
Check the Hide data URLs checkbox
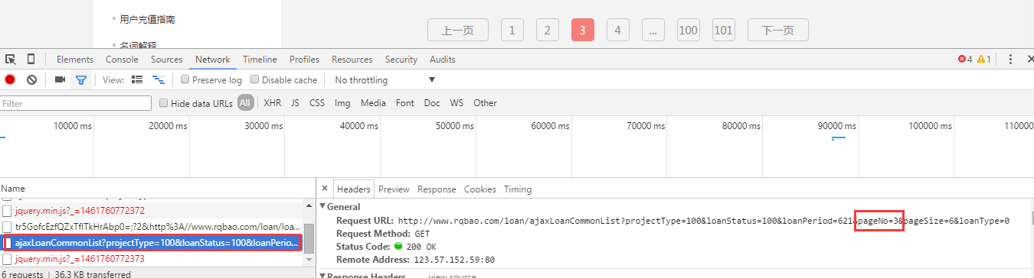pyautogui.click(x=163, y=103)
